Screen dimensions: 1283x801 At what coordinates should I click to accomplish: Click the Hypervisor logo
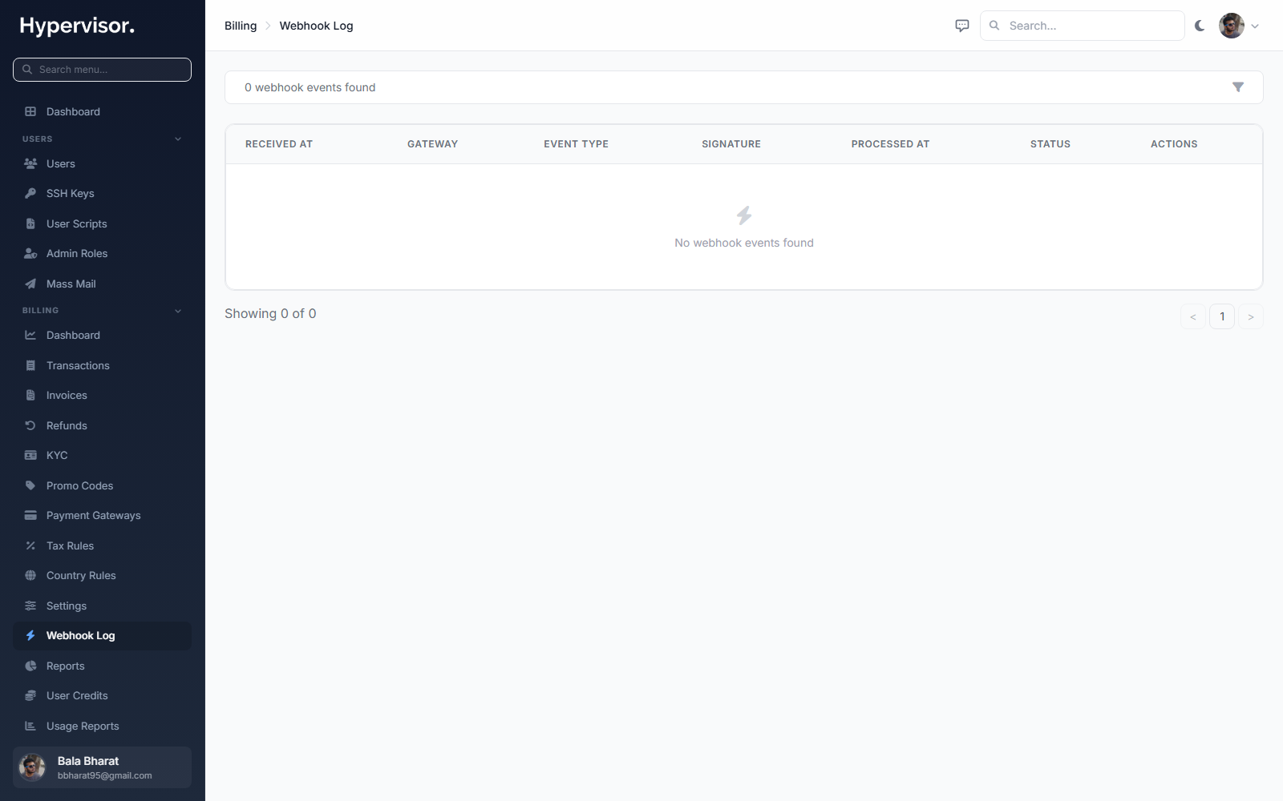coord(77,26)
